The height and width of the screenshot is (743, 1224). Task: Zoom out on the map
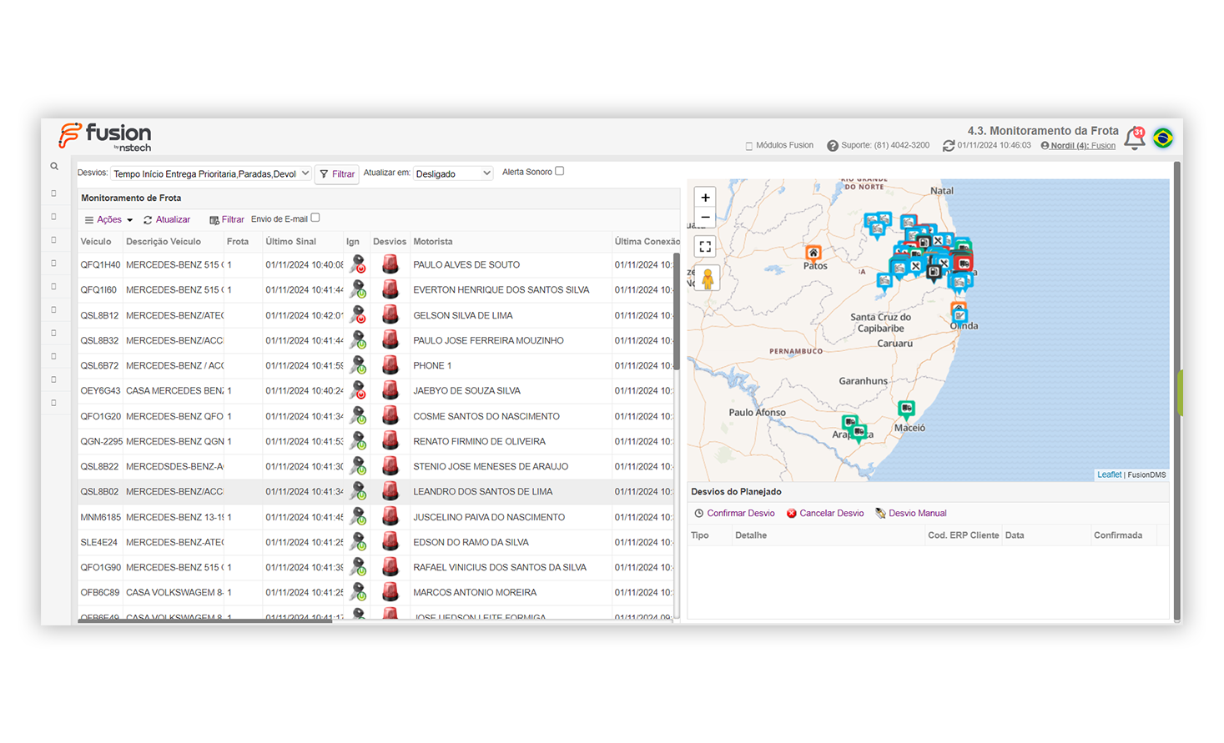point(705,218)
